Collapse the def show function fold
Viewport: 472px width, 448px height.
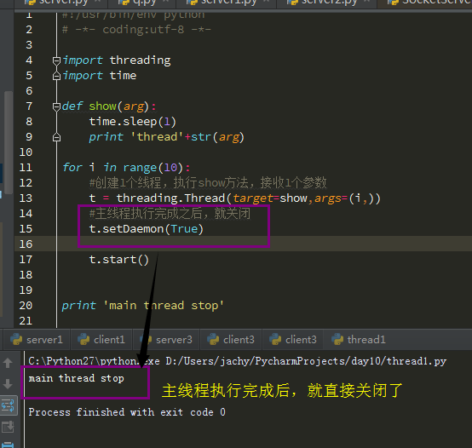pos(56,106)
